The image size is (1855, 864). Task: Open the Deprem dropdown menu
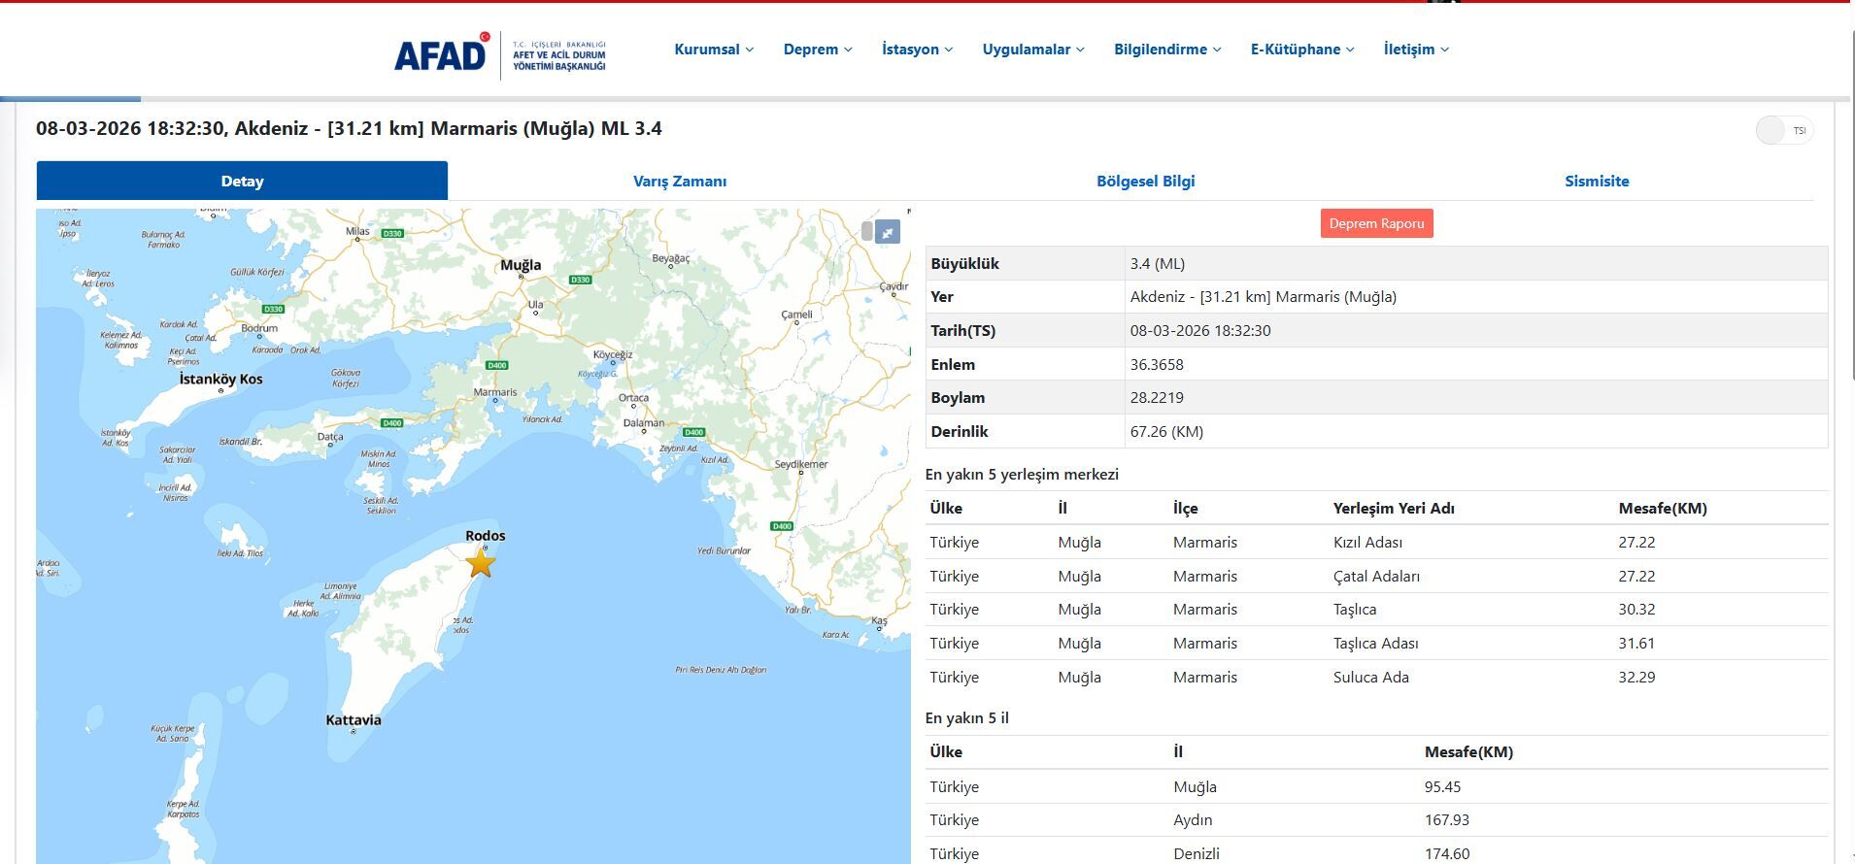pyautogui.click(x=818, y=50)
